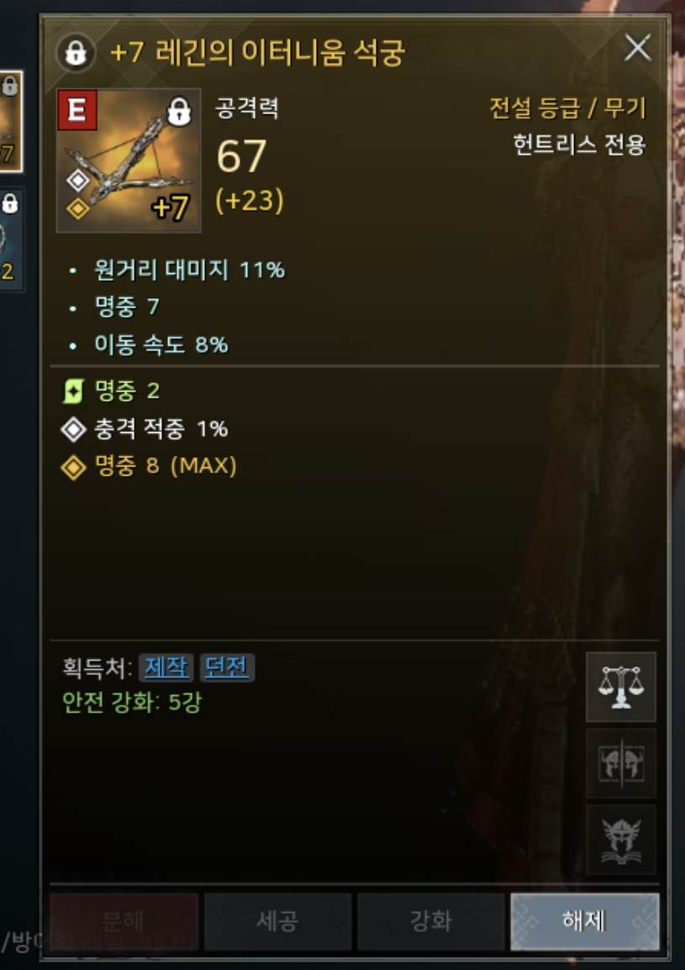Click yellow diamond icon next to 명중 8
The height and width of the screenshot is (970, 685).
[x=73, y=467]
